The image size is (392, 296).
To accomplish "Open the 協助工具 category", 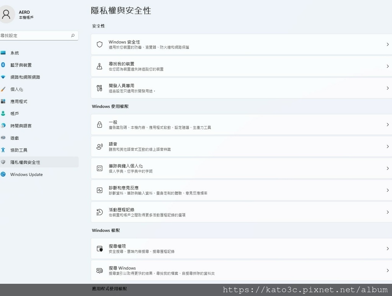I will (x=39, y=150).
